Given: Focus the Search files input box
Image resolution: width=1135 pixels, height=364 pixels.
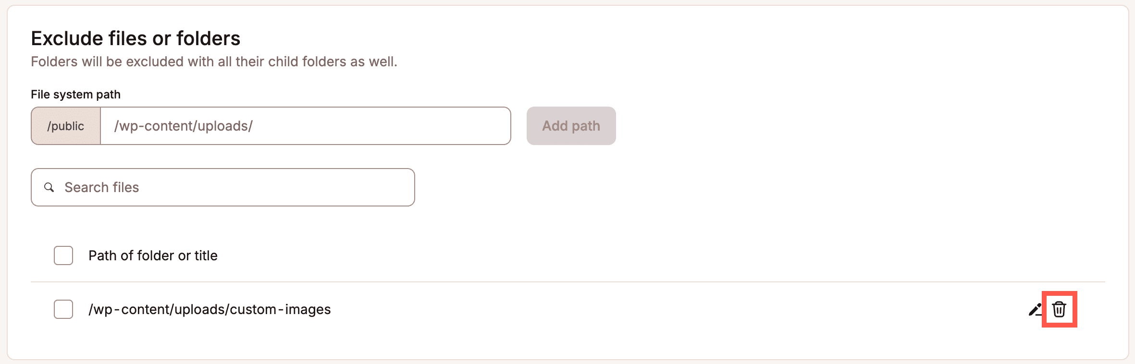Looking at the screenshot, I should 222,187.
